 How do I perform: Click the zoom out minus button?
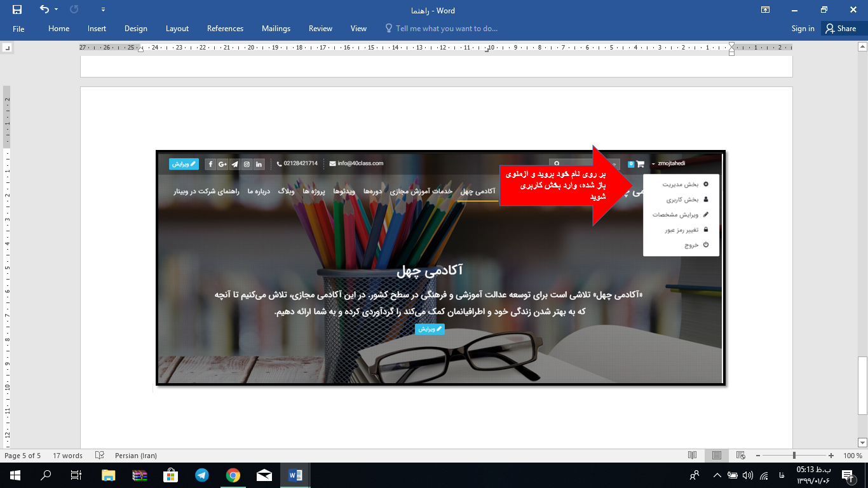click(757, 456)
